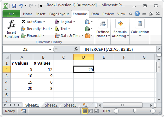164x117 pixels.
Task: Open the Sheet3 worksheet tab
Action: 70,105
